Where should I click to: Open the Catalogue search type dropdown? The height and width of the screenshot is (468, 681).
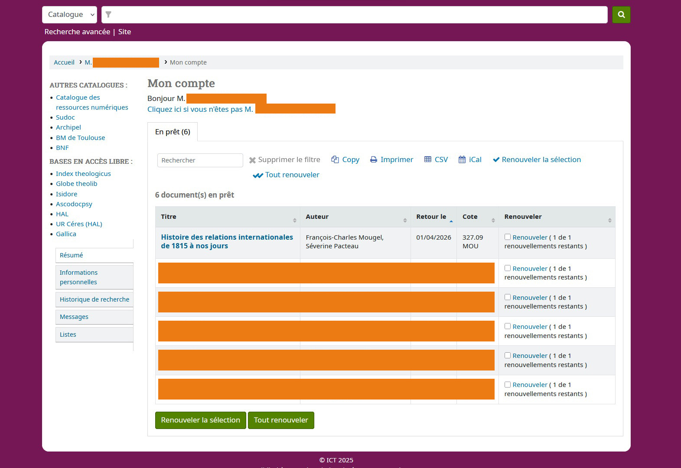[x=69, y=15]
